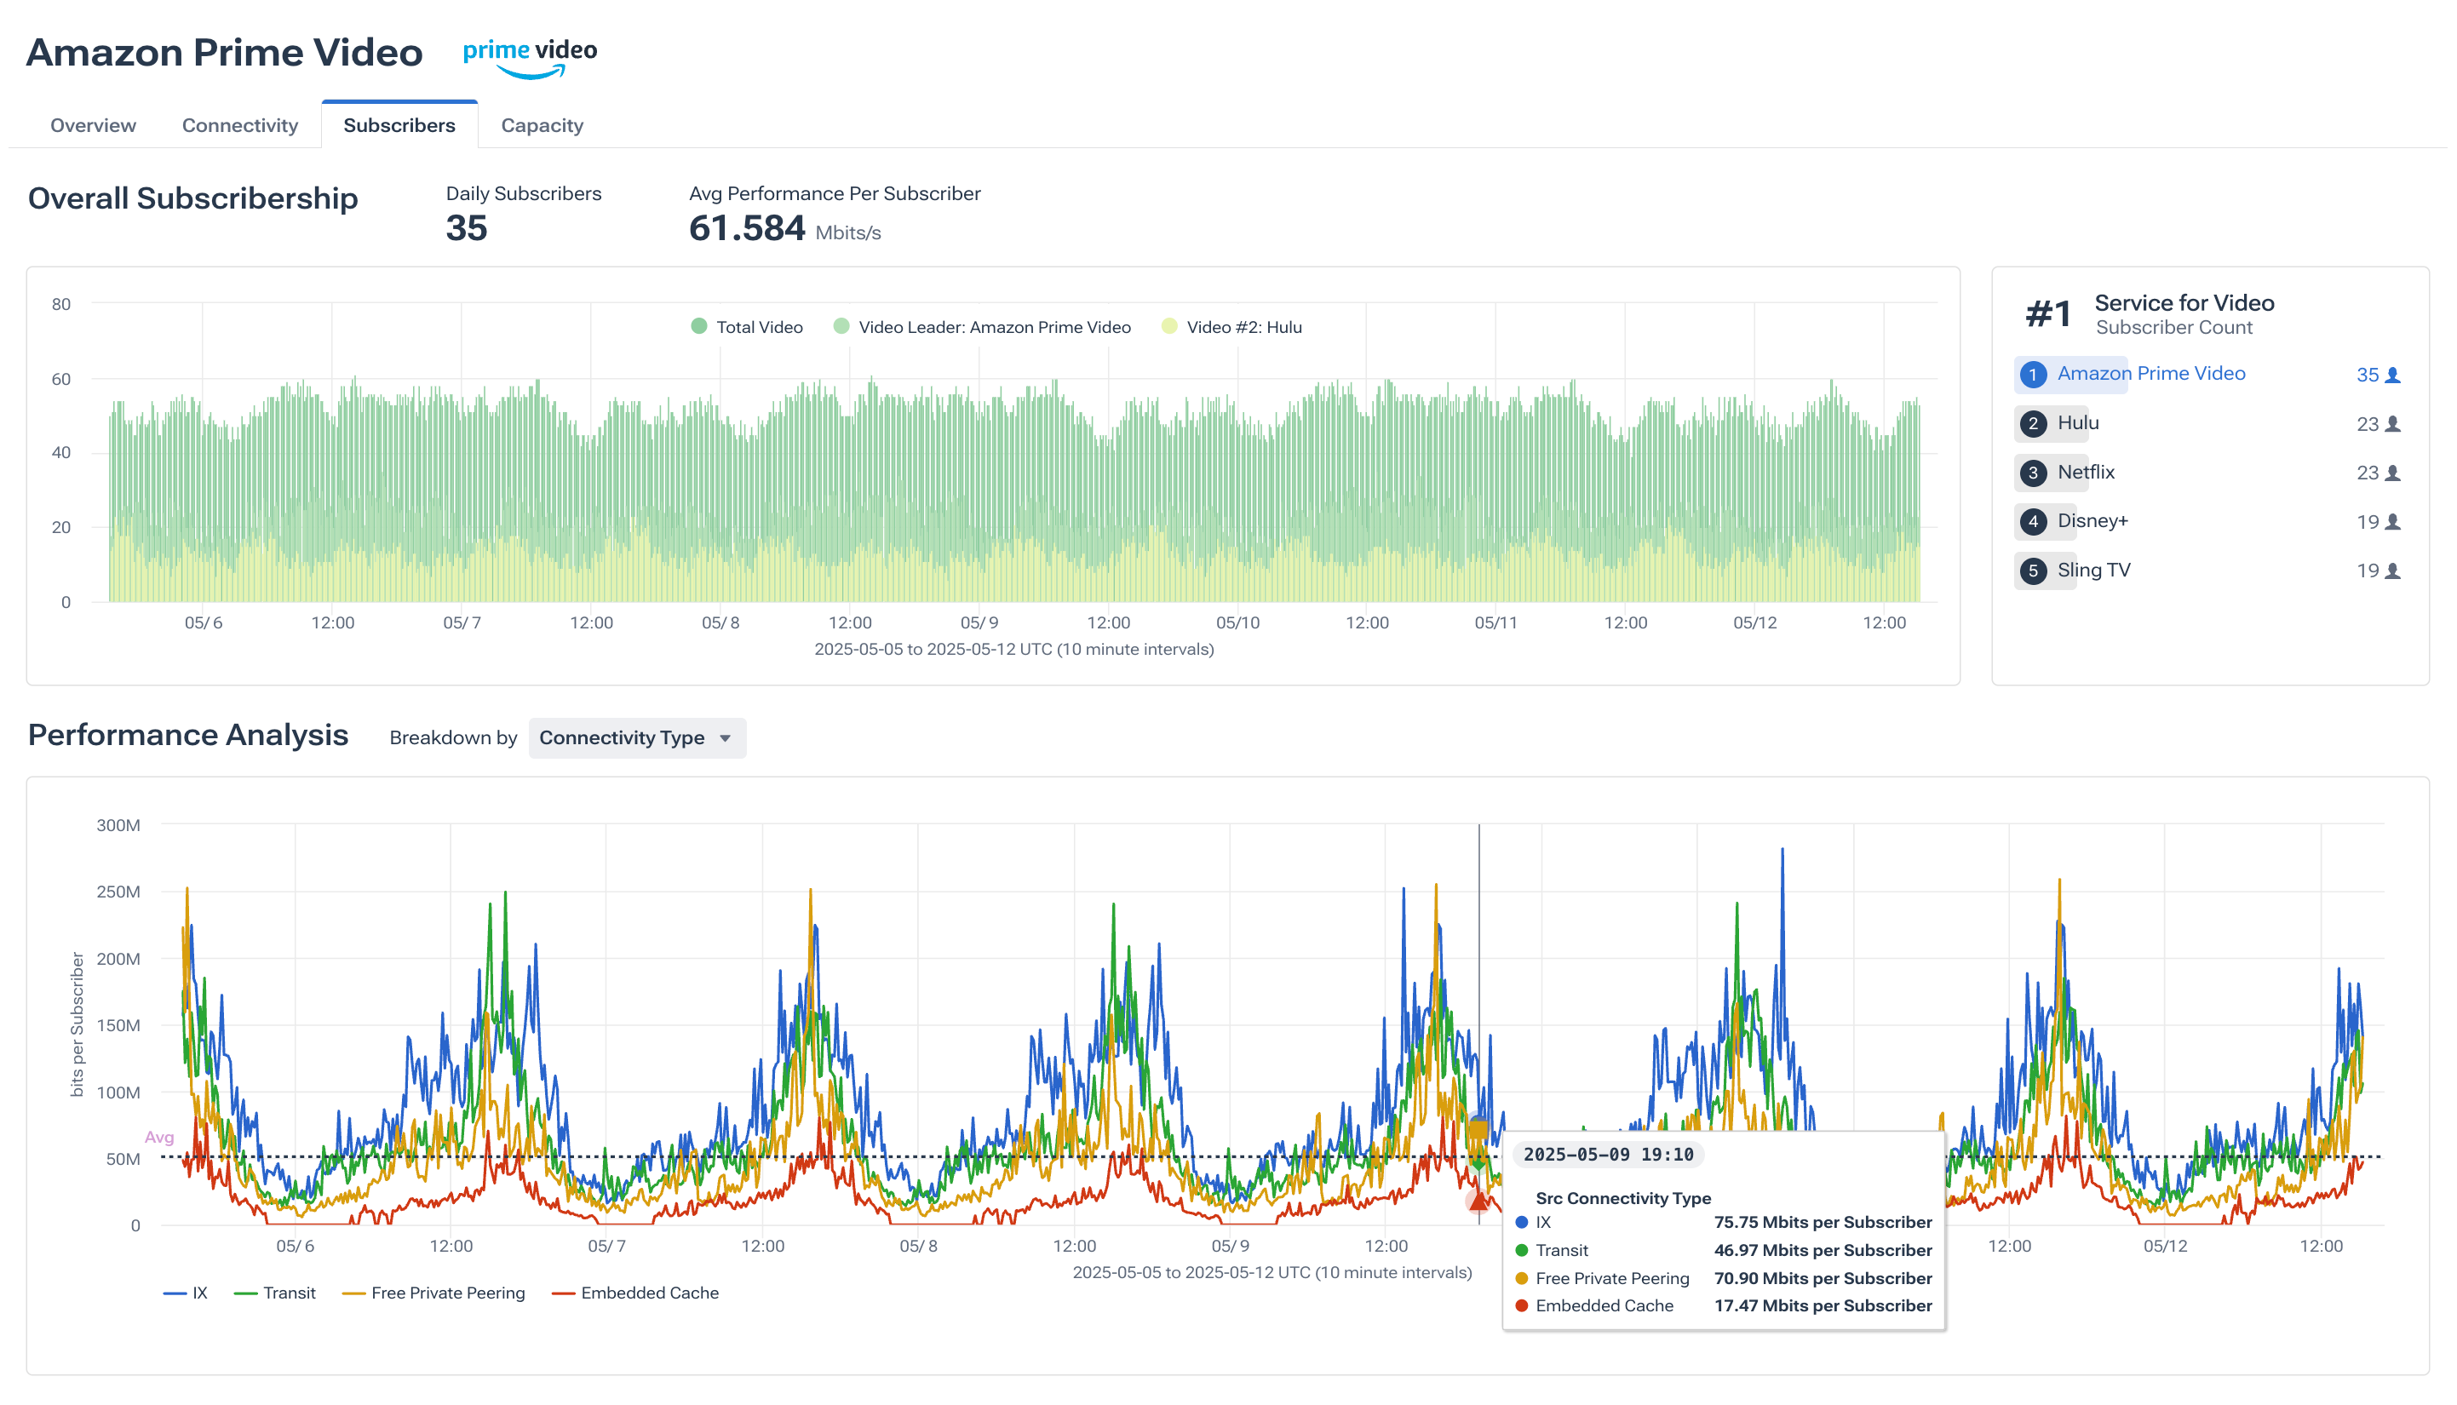
Task: Click the red Embedded Cache legend swatch
Action: click(x=563, y=1293)
